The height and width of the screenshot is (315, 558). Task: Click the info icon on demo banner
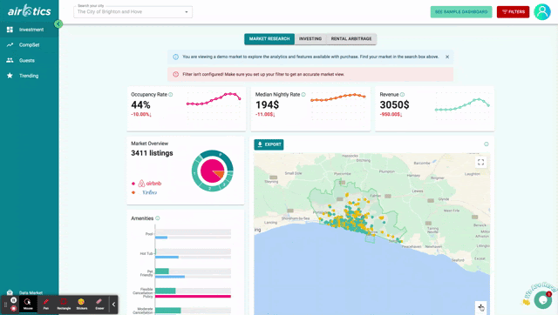click(x=175, y=57)
